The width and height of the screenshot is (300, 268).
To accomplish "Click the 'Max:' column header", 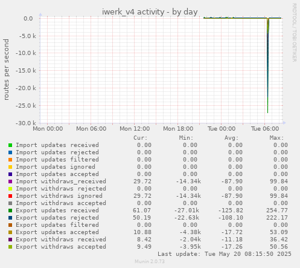I will tap(276, 138).
